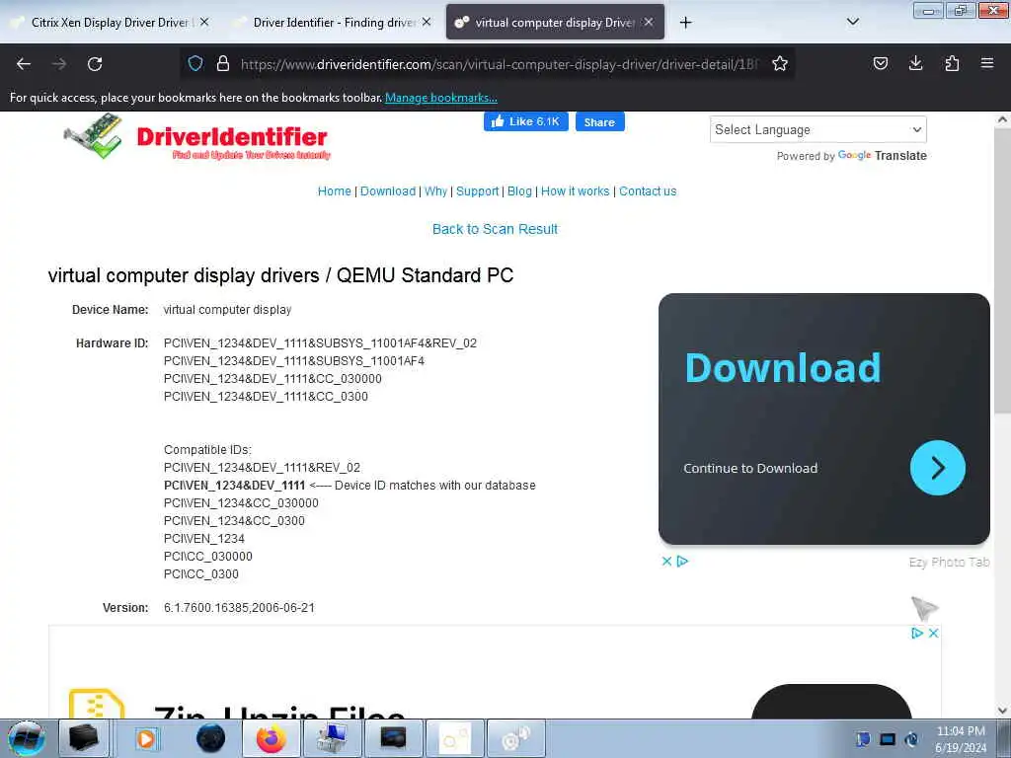Click the DriverIdentifier logo

(x=196, y=138)
